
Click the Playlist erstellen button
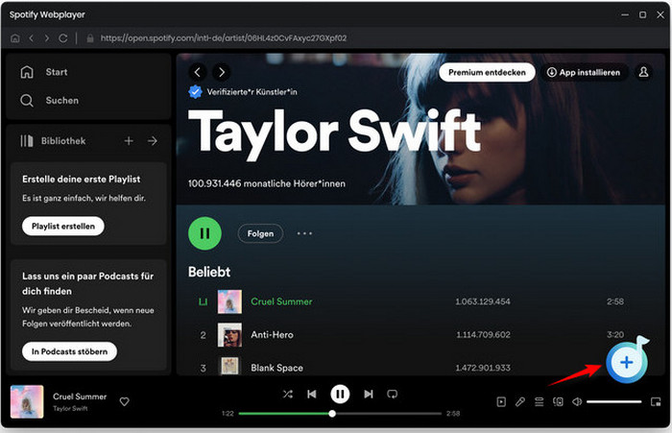click(63, 226)
